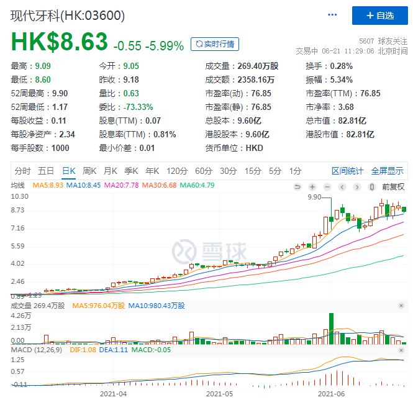
Task: Click the 52周最高：9.90 field
Action: coord(39,94)
